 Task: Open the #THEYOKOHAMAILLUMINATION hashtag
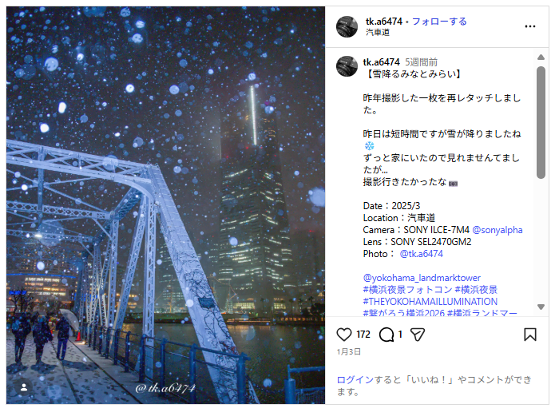pos(430,302)
